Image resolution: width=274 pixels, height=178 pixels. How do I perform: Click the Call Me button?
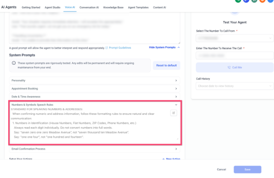pyautogui.click(x=235, y=67)
